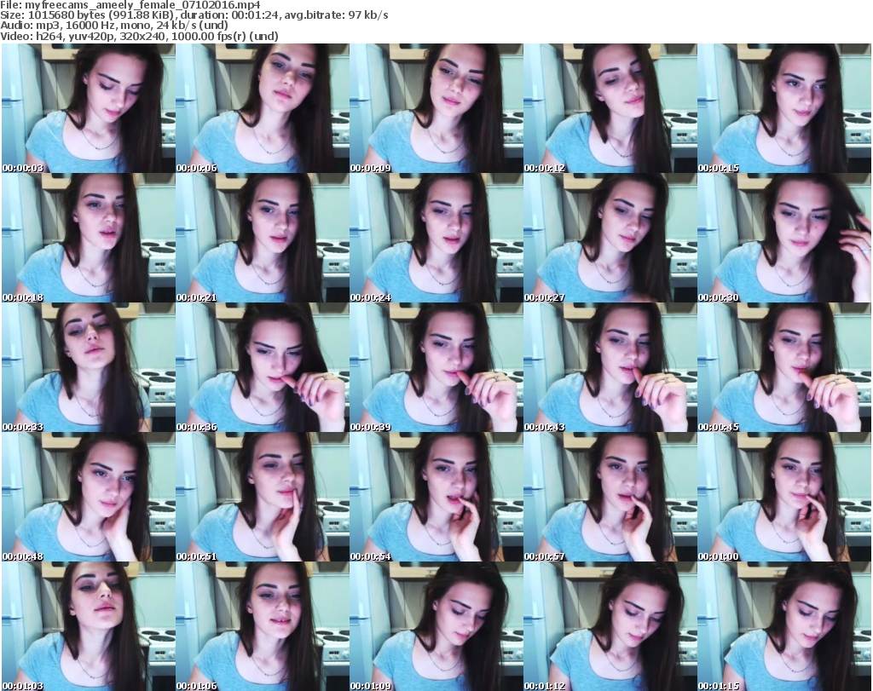Open the 00:01:15 thumbnail
The width and height of the screenshot is (873, 691).
pos(784,626)
